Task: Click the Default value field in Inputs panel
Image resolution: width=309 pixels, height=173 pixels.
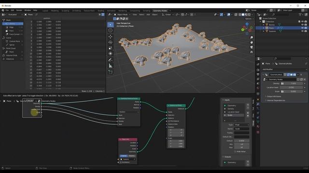Action: click(x=241, y=141)
